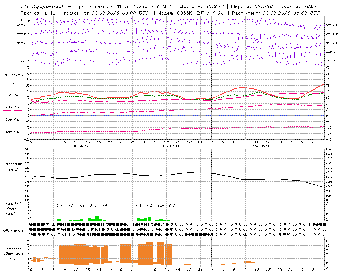This screenshot has width=340, height=272.
Task: Click the Тем-ра(°C) axis label
Action: click(12, 75)
